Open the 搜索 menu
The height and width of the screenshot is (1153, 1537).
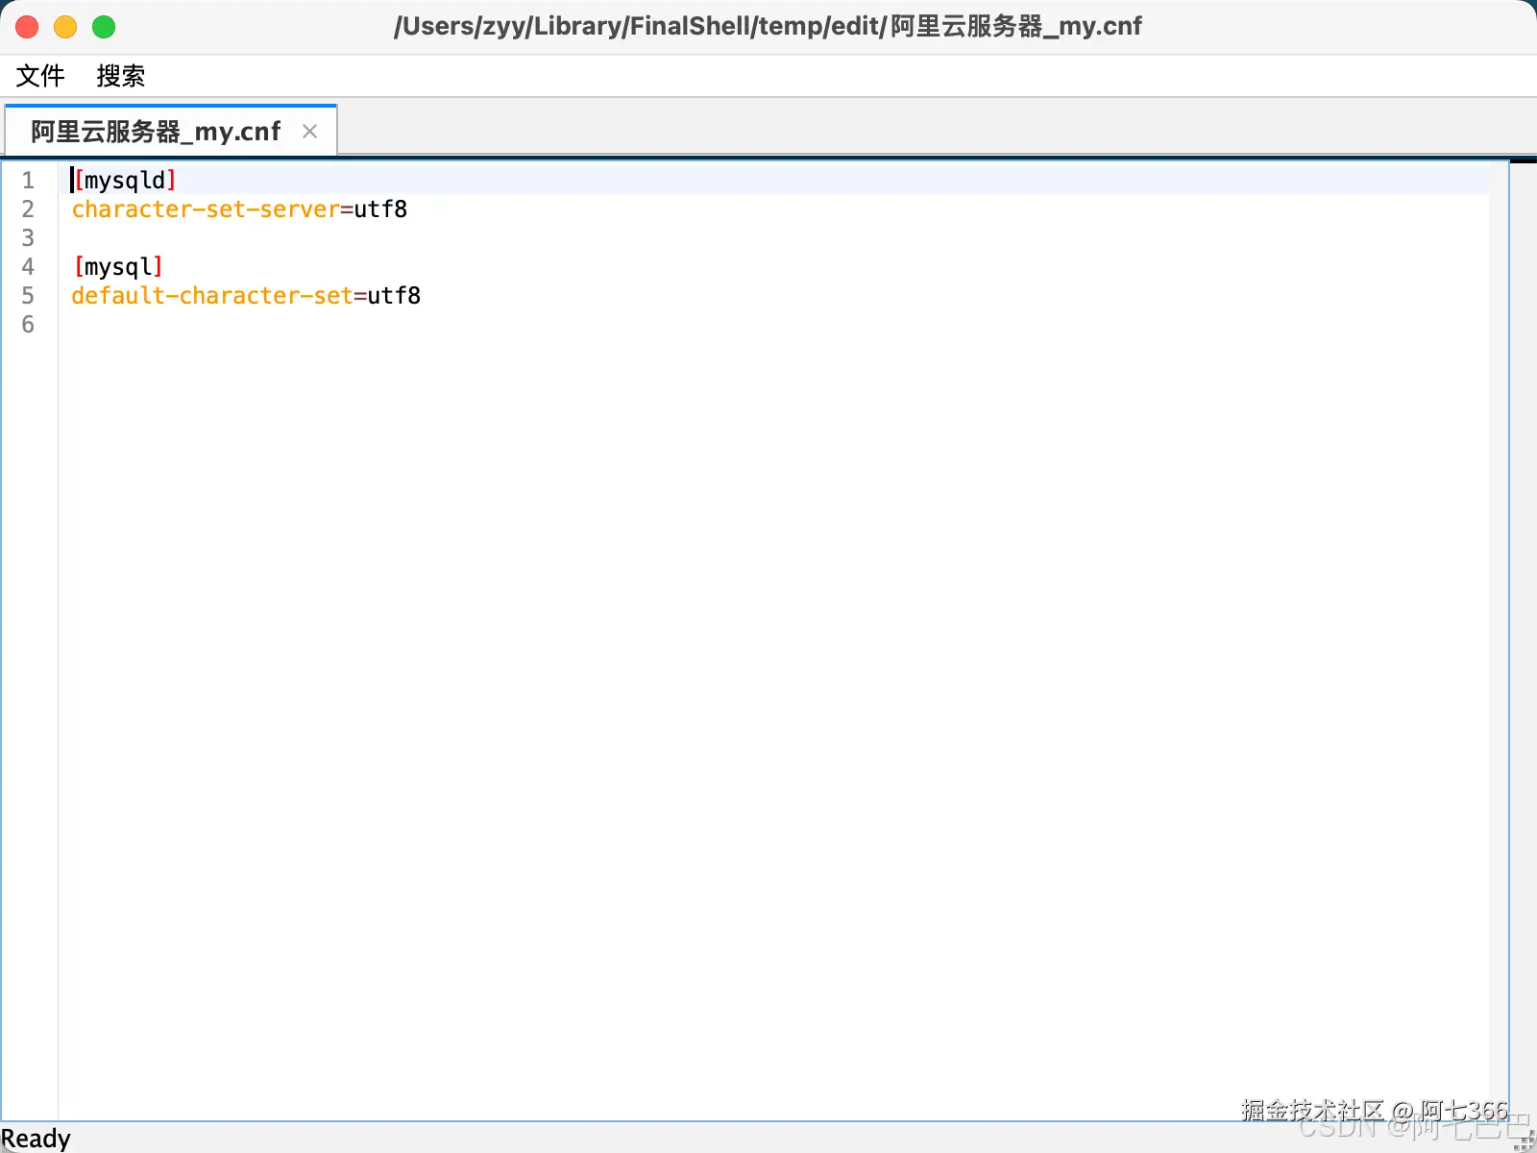coord(121,76)
